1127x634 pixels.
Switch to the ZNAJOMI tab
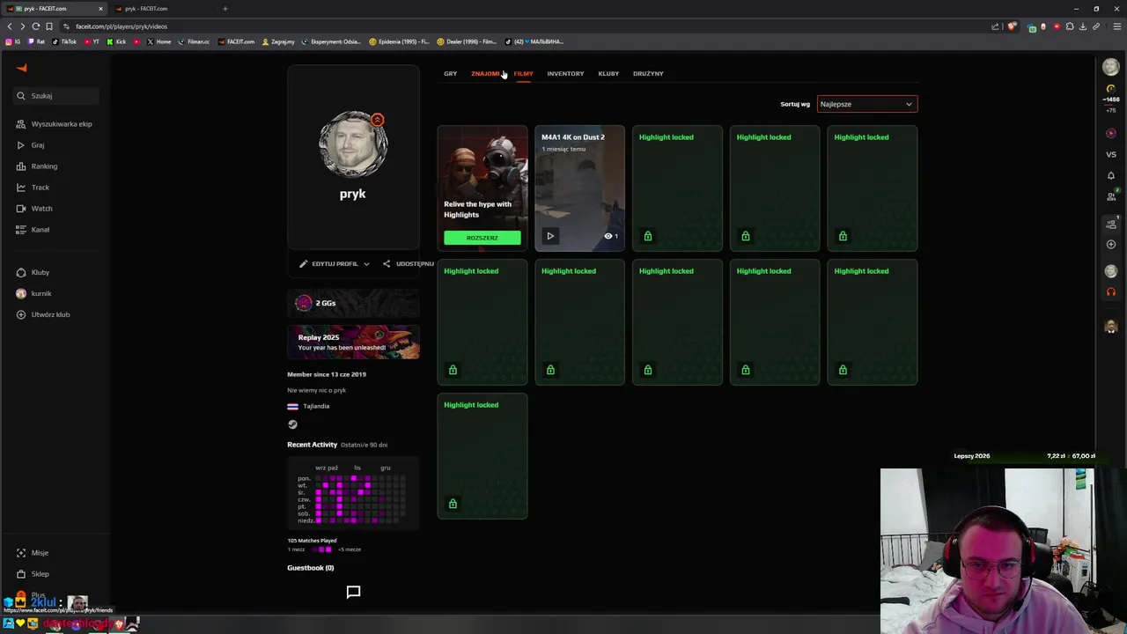(485, 74)
